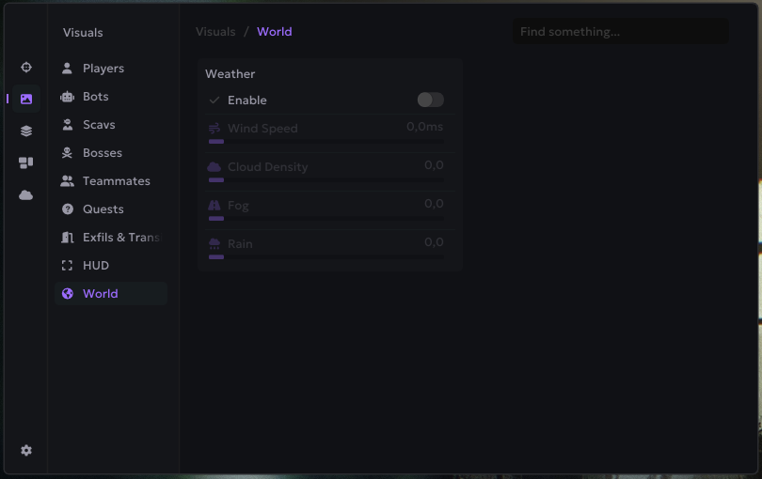Click the World breadcrumb link
Viewport: 762px width, 479px height.
[274, 32]
